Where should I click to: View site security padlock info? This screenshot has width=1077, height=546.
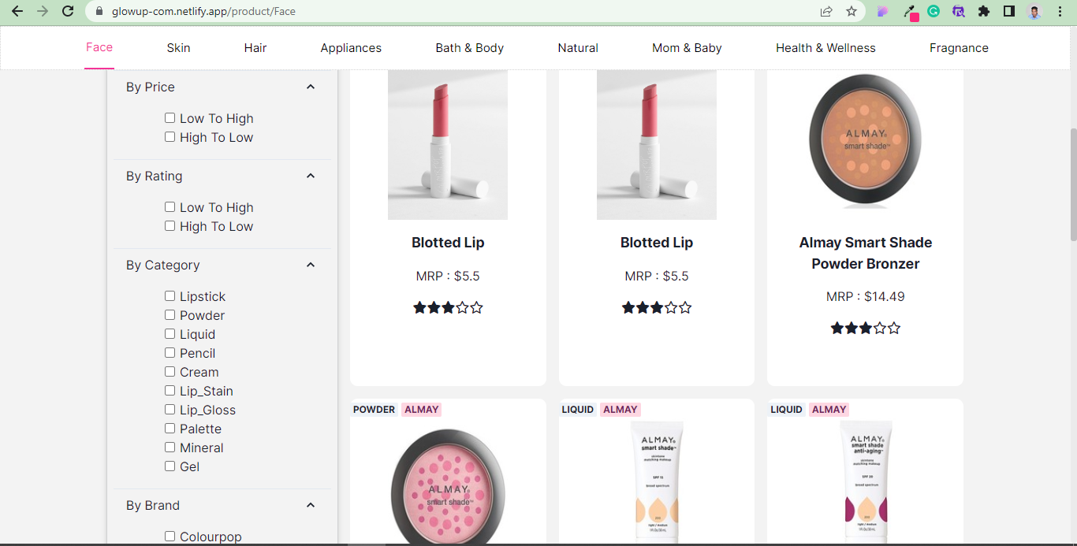pyautogui.click(x=99, y=12)
